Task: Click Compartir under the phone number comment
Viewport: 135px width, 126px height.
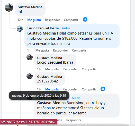Action: click(89, 89)
